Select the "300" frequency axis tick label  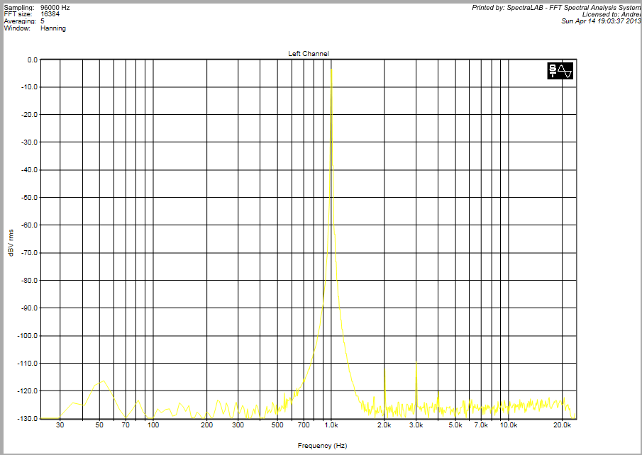[238, 425]
